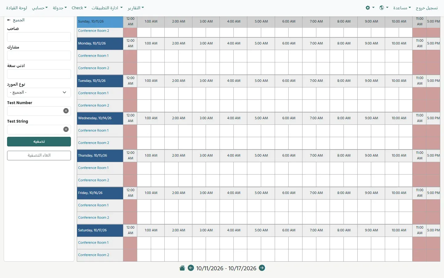Image resolution: width=444 pixels, height=278 pixels.
Task: Focus the مشارك participant input field
Action: point(39,55)
